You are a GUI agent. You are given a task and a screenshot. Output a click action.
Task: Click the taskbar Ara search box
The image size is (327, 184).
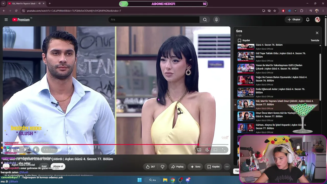(x=153, y=180)
